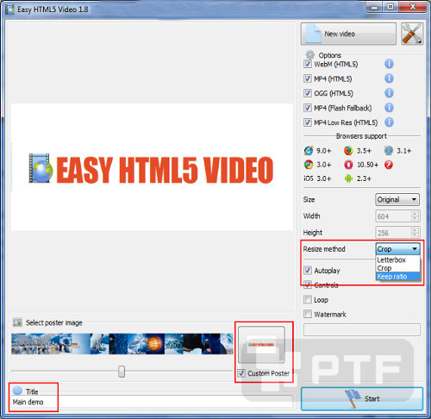Screen dimensions: 431x419
Task: Uncheck the Custom Poster checkbox
Action: pos(241,373)
